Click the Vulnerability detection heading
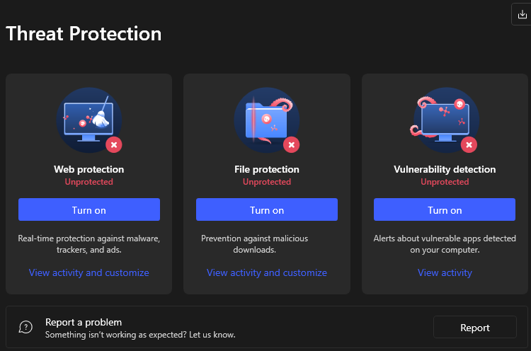The image size is (531, 351). tap(445, 169)
